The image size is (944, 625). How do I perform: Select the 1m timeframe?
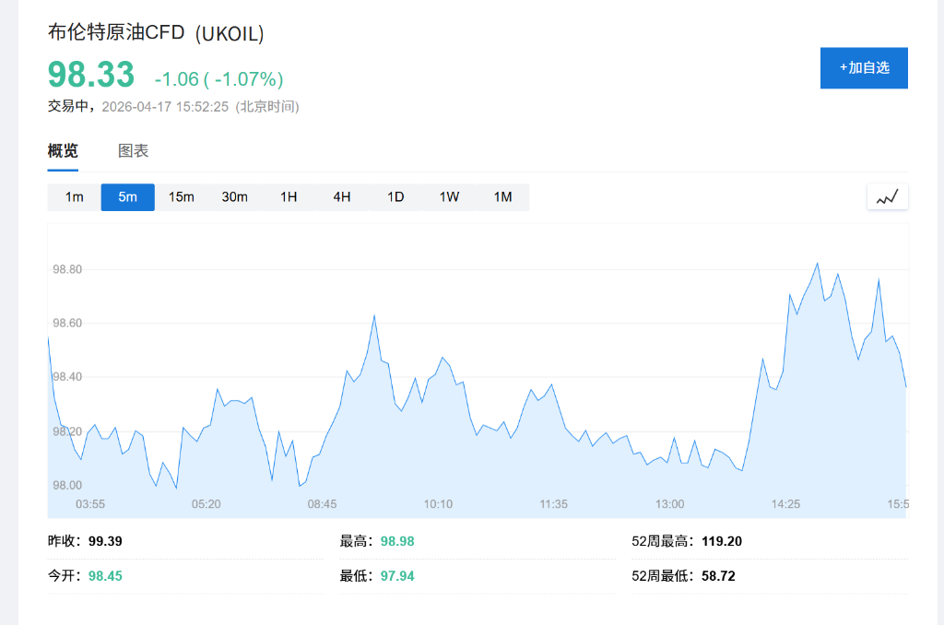(x=74, y=196)
